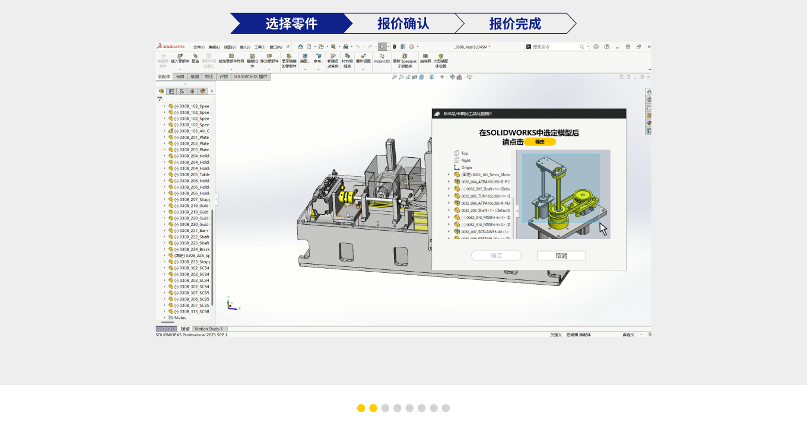Click the 智能扣件 (Smart Fasteners) icon
807x433 pixels.
pos(252,59)
